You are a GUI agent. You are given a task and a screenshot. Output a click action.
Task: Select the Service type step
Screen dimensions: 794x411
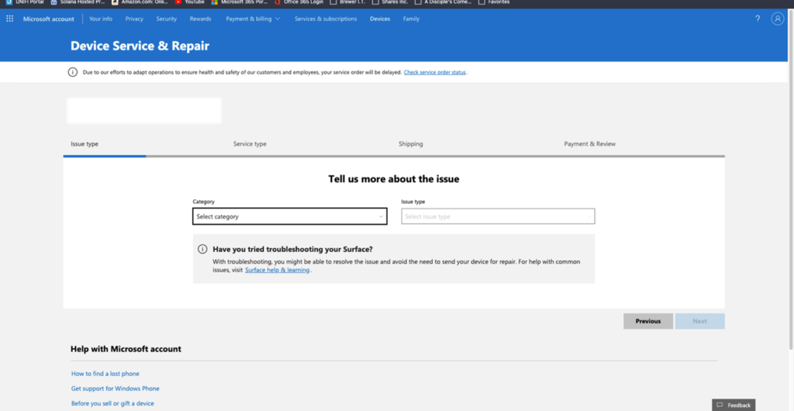(x=250, y=143)
